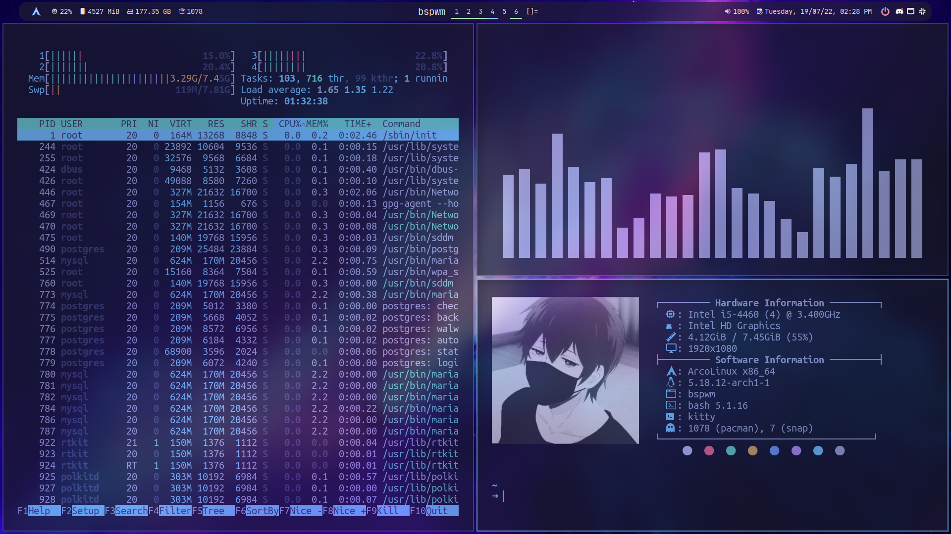Click the calendar icon next to the date

(x=759, y=11)
